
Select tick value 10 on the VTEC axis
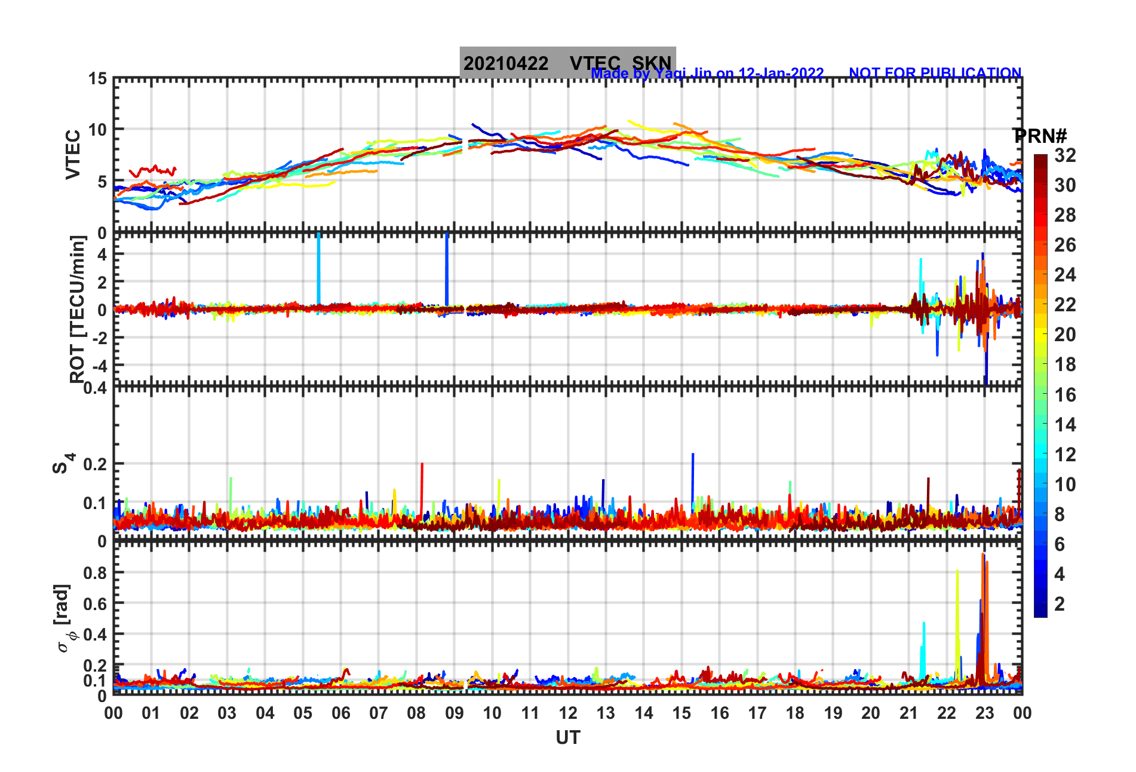[x=98, y=130]
